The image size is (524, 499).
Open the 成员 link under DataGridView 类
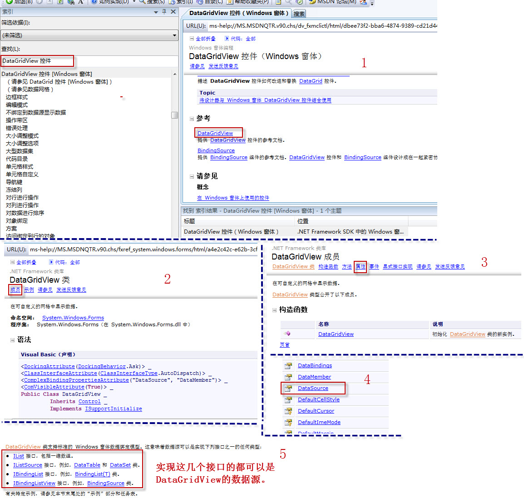[x=15, y=289]
